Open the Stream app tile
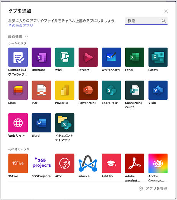177x200 pixels. click(88, 57)
